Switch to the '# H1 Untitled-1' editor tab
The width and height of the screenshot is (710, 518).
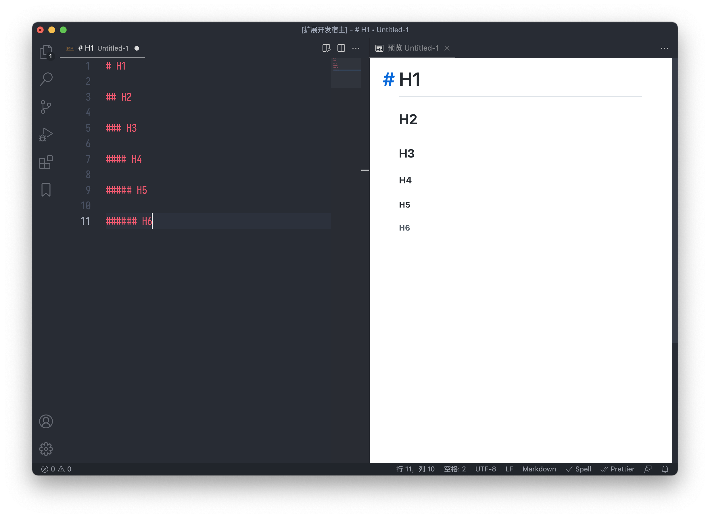coord(100,48)
